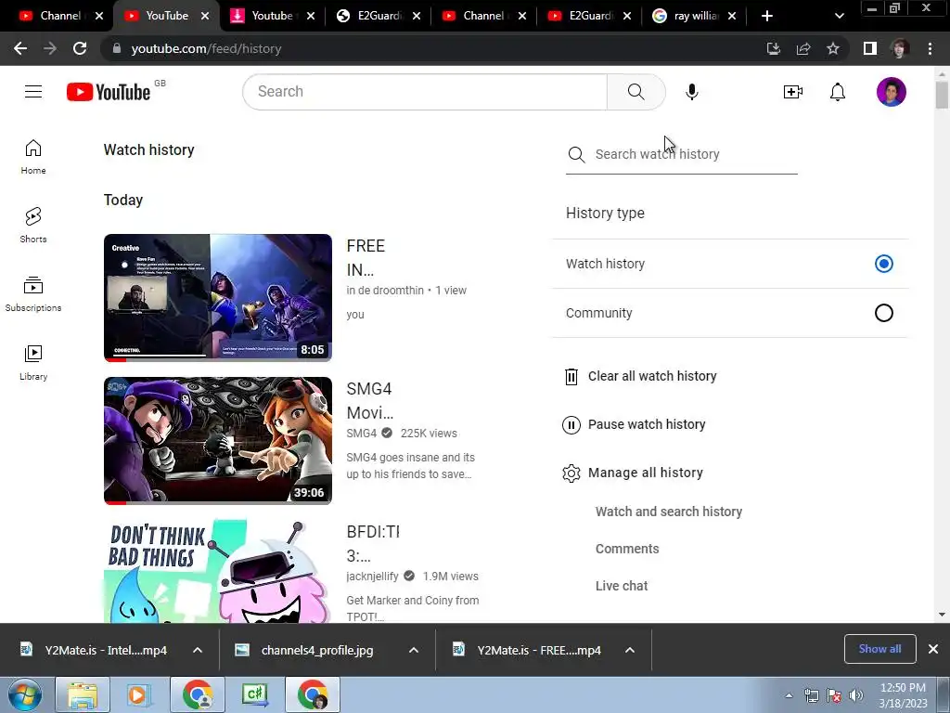Open Chrome profile avatar in toolbar

coord(900,48)
